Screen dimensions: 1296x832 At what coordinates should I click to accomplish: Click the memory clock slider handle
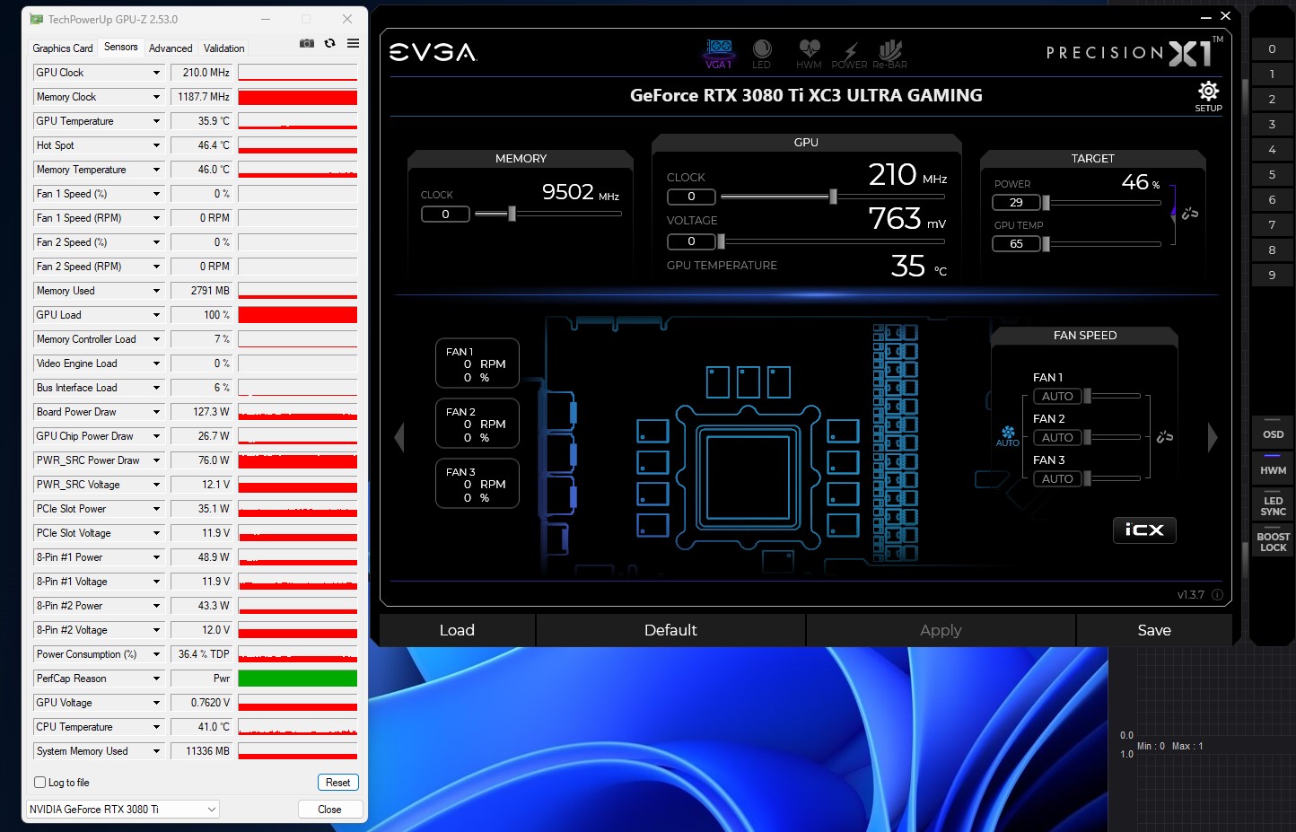pos(512,214)
